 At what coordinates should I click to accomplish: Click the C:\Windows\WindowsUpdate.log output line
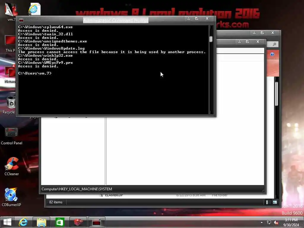pos(51,48)
